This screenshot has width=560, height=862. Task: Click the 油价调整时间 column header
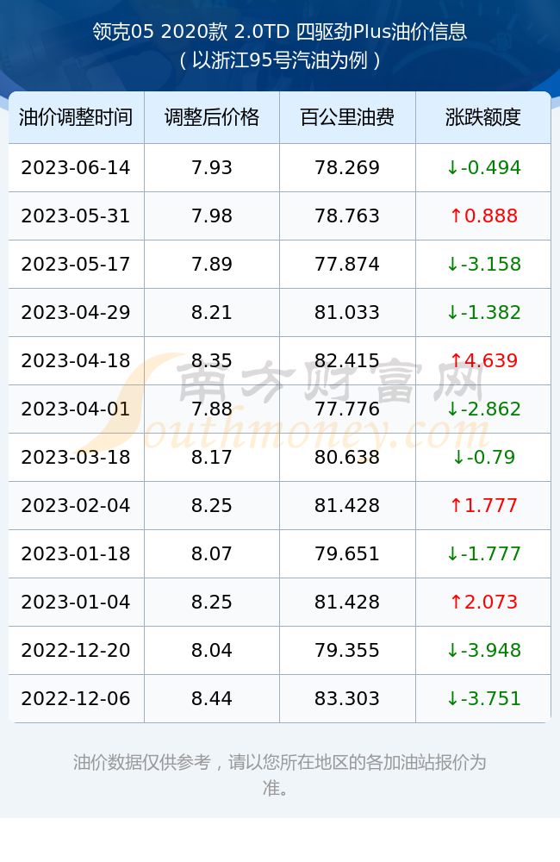click(76, 117)
